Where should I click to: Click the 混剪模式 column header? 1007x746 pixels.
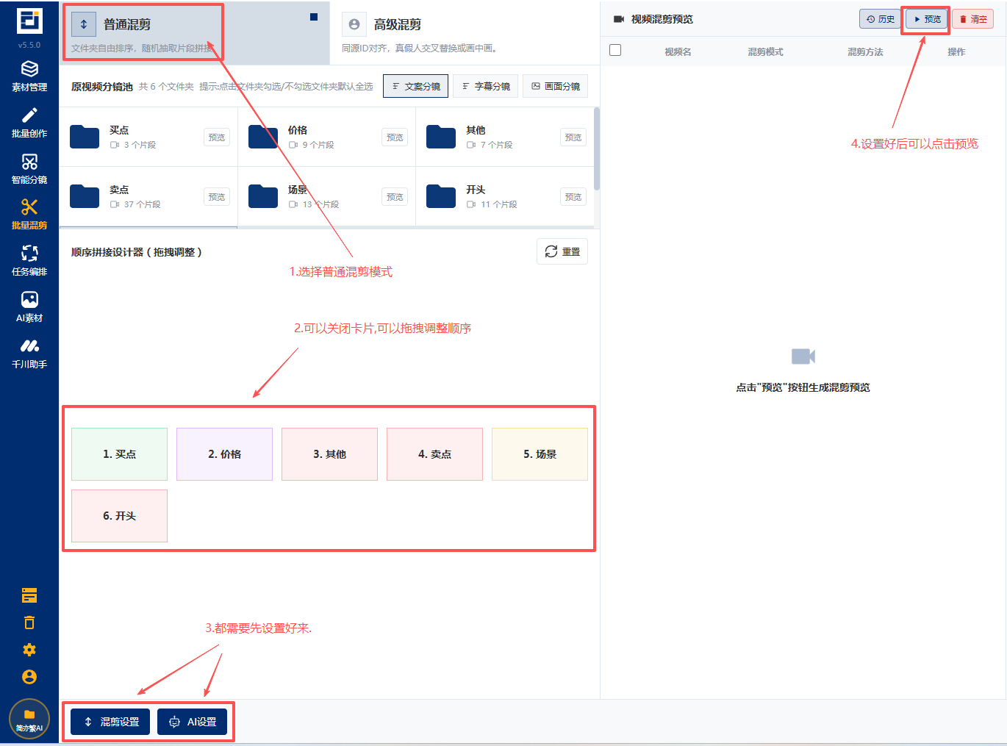(765, 51)
